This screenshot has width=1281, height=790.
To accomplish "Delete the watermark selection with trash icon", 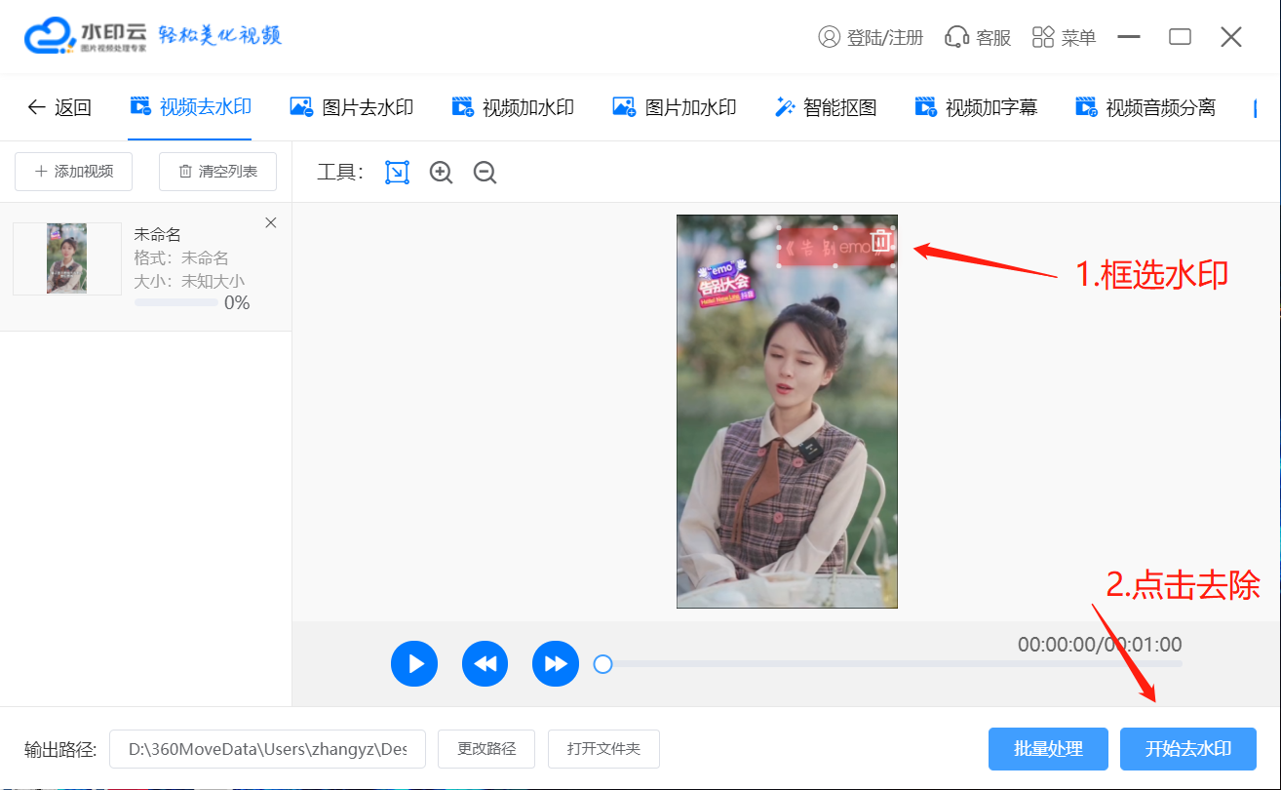I will 880,240.
